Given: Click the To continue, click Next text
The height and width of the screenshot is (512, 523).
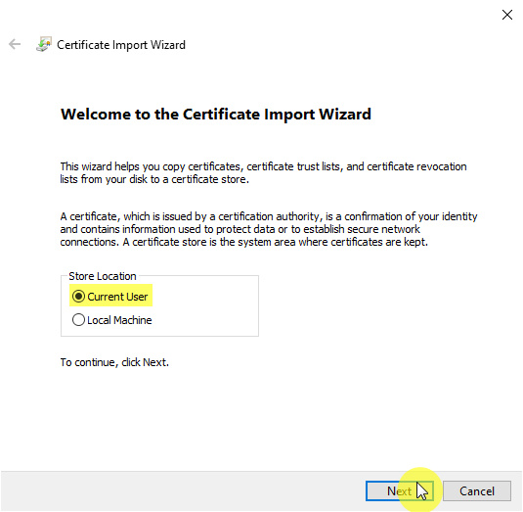Looking at the screenshot, I should click(114, 362).
